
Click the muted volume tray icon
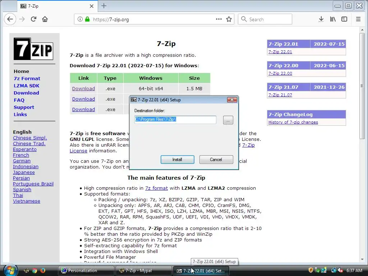(340, 270)
